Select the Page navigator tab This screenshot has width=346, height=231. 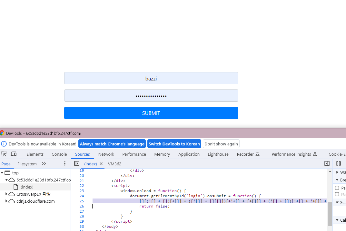click(x=6, y=164)
